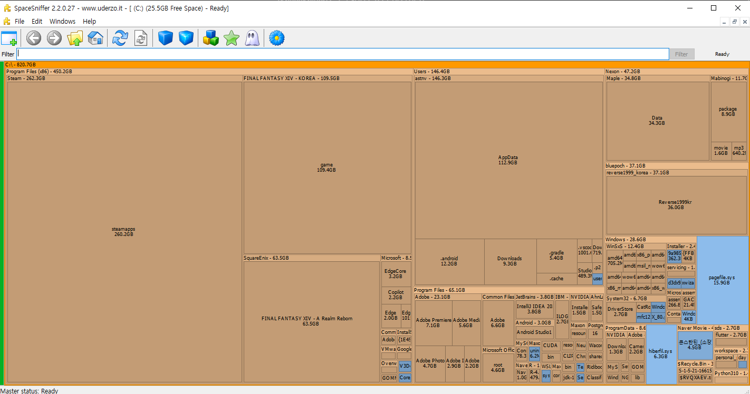The width and height of the screenshot is (750, 394).
Task: Select the game 109.4GB block
Action: 326,168
